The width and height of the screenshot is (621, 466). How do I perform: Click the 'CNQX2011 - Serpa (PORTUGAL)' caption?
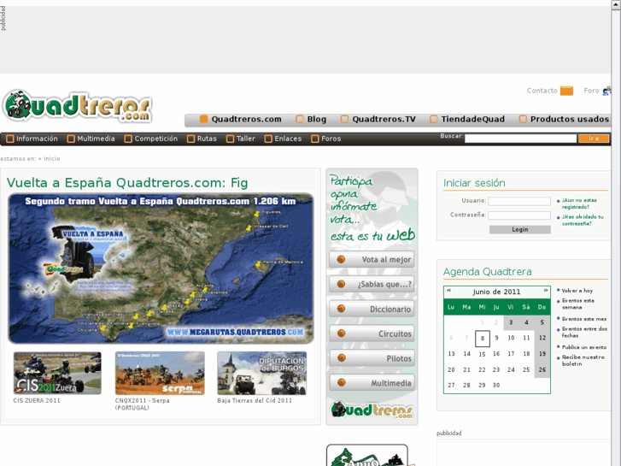(142, 404)
